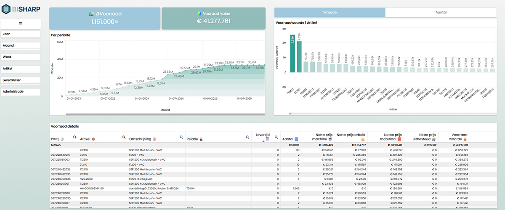Open the hamburger menu in sidebar
The height and width of the screenshot is (210, 505).
pyautogui.click(x=20, y=24)
